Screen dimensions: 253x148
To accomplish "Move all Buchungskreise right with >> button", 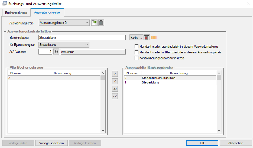I will click(x=115, y=89).
